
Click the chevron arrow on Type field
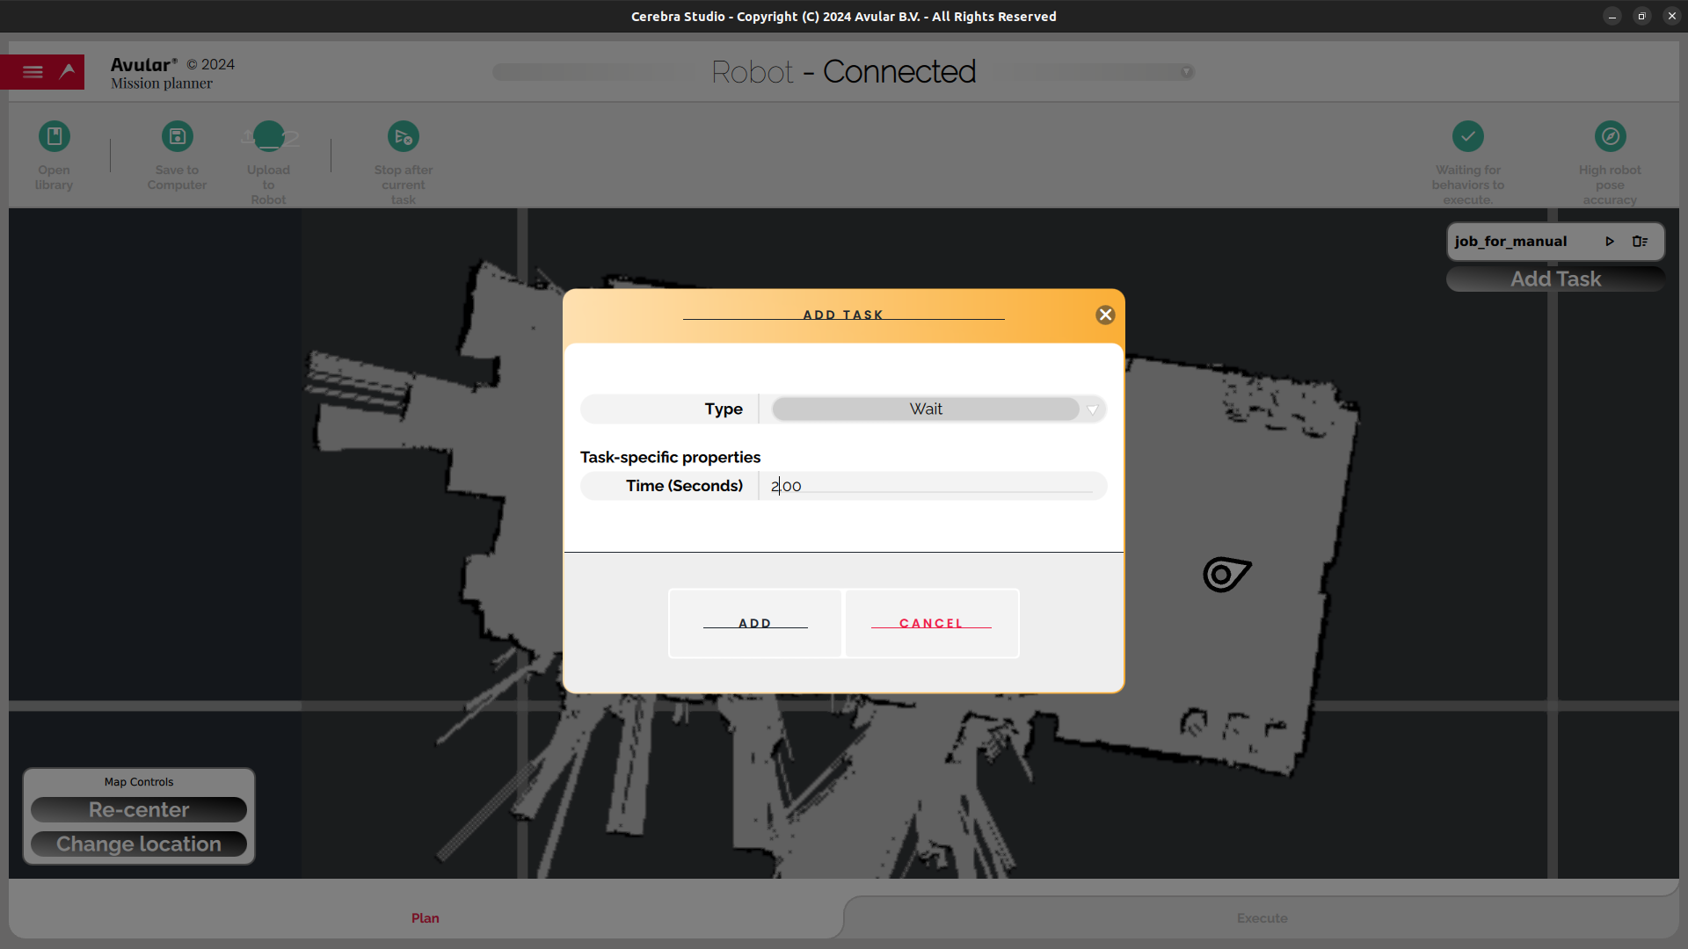click(1092, 409)
